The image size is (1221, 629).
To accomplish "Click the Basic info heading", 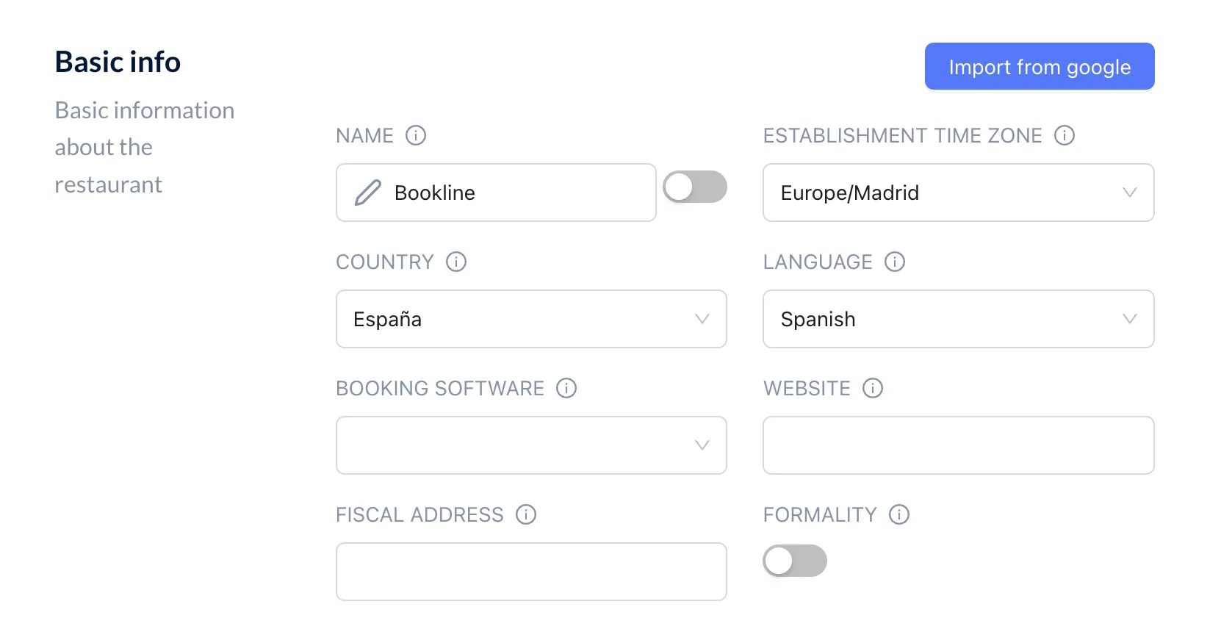I will (x=118, y=62).
